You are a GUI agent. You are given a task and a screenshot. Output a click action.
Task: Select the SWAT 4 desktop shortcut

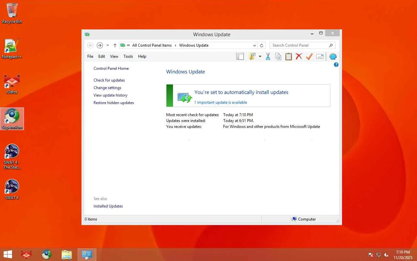click(12, 189)
